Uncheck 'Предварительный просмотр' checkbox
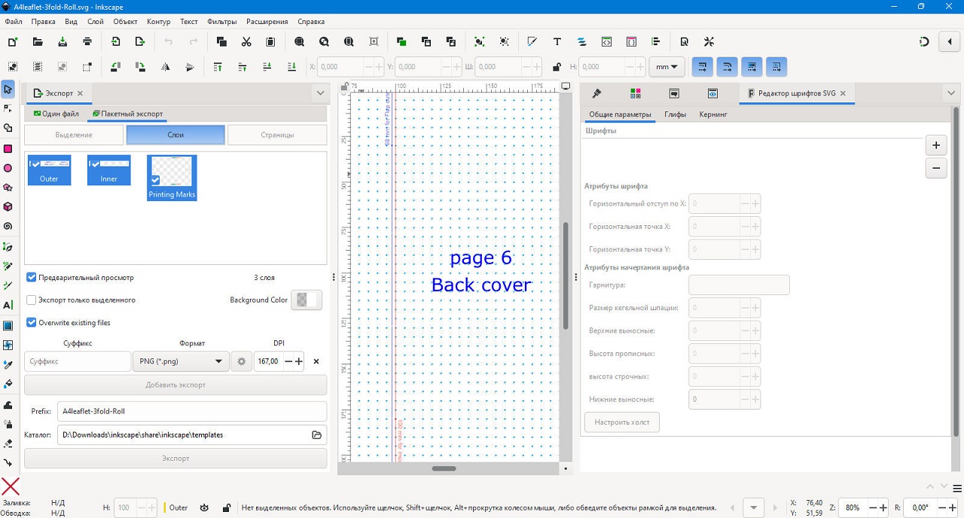The image size is (964, 518). 32,278
